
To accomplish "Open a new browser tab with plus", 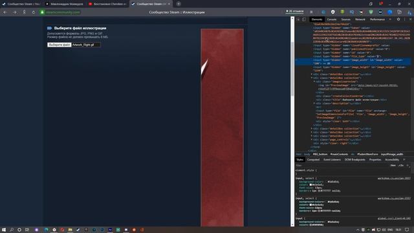I will (179, 4).
